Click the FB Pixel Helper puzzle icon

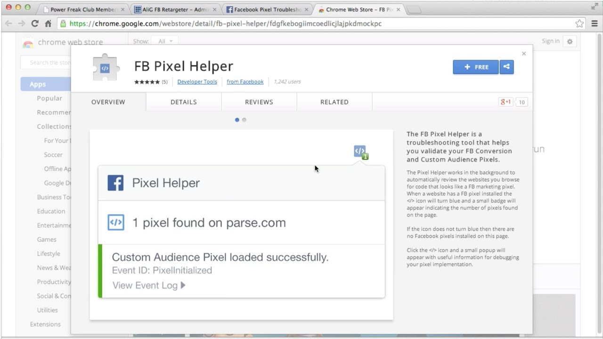point(106,69)
